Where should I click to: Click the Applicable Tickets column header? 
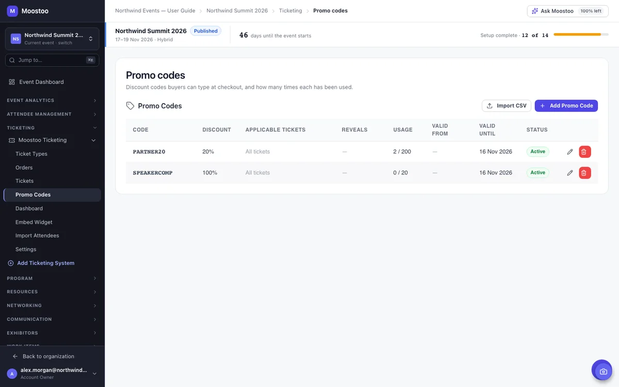[275, 130]
